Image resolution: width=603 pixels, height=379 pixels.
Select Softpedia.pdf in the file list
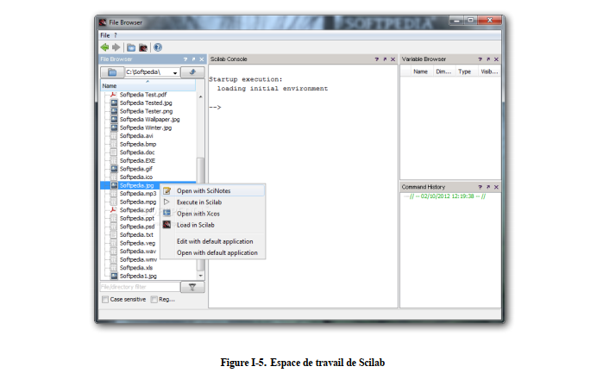[x=137, y=209]
